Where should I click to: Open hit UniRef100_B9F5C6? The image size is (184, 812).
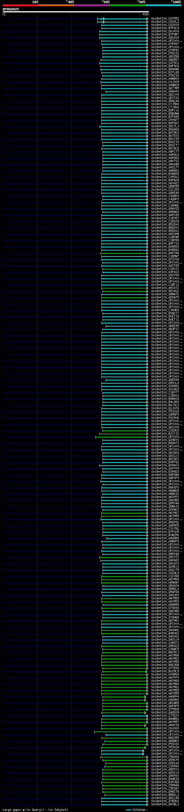tap(165, 66)
